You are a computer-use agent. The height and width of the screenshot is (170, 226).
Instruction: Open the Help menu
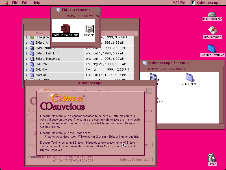[x=36, y=3]
